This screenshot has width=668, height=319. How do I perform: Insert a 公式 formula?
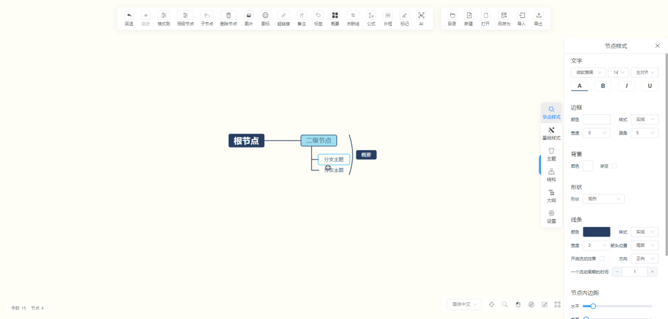pyautogui.click(x=371, y=15)
